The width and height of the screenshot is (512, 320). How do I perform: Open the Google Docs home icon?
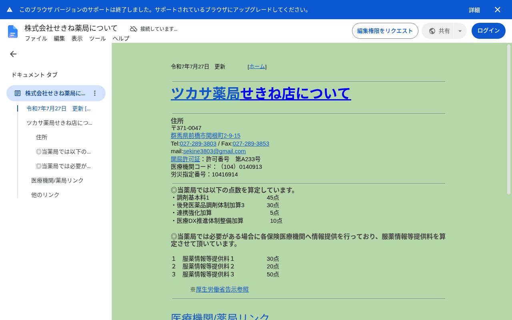click(x=13, y=32)
